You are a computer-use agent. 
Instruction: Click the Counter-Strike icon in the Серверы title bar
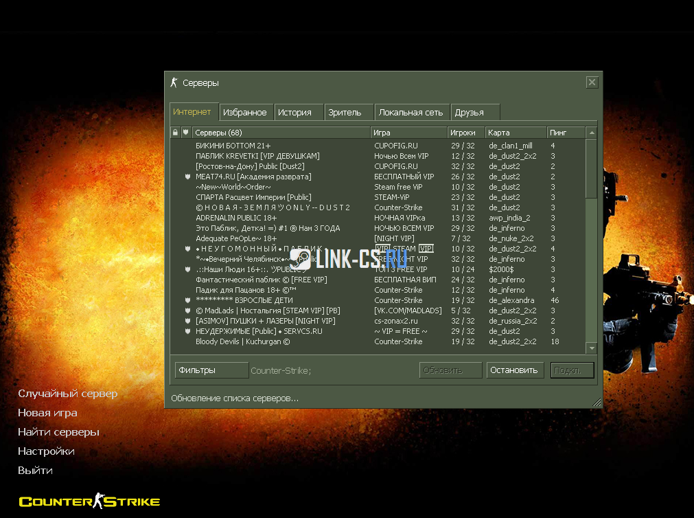click(x=174, y=82)
